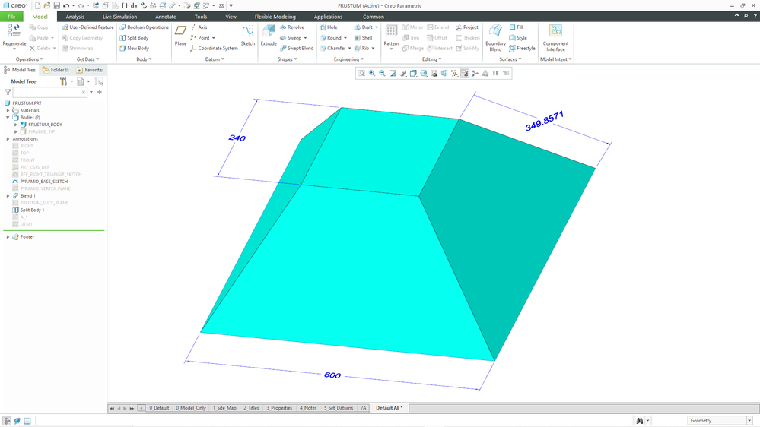Image resolution: width=760 pixels, height=427 pixels.
Task: Toggle browser display in status bar
Action: [x=17, y=421]
